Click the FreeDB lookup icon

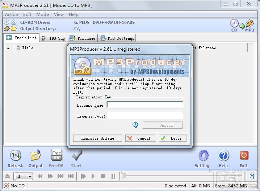pos(56,155)
